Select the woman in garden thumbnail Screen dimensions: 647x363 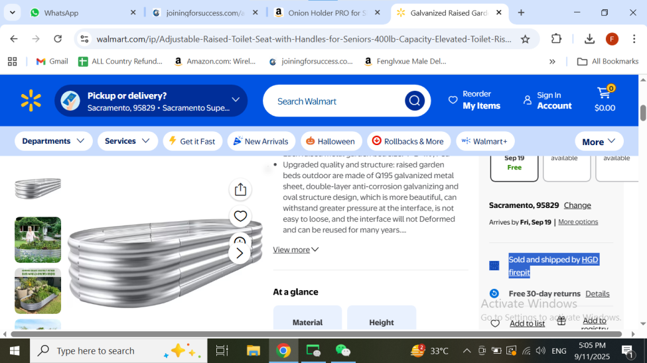38,240
